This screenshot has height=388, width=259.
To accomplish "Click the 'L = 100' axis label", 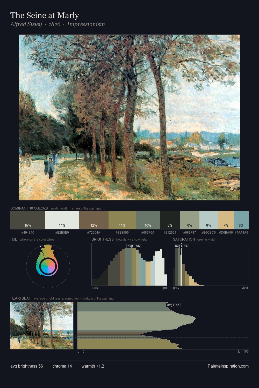I will [243, 352].
